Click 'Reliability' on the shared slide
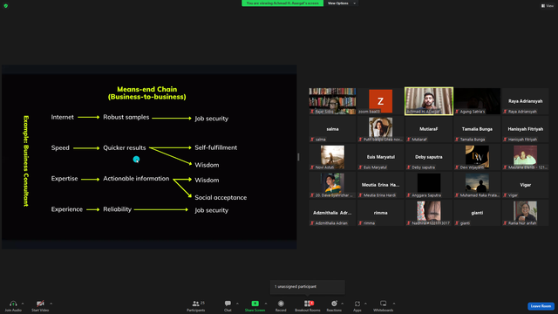This screenshot has width=558, height=314. (x=117, y=209)
